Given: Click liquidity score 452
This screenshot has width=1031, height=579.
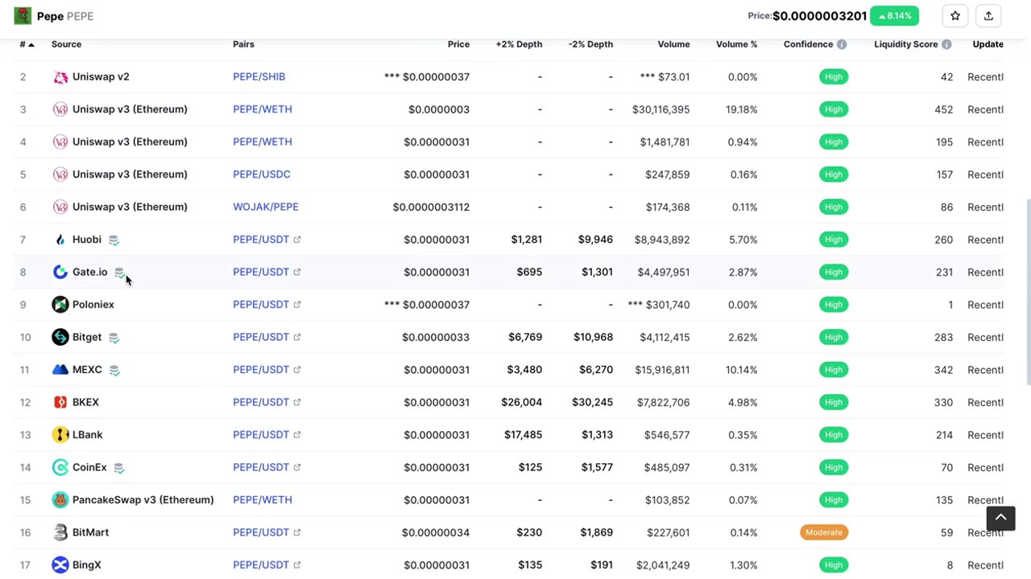Looking at the screenshot, I should 943,109.
